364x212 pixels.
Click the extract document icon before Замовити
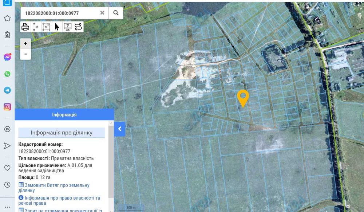pyautogui.click(x=21, y=185)
